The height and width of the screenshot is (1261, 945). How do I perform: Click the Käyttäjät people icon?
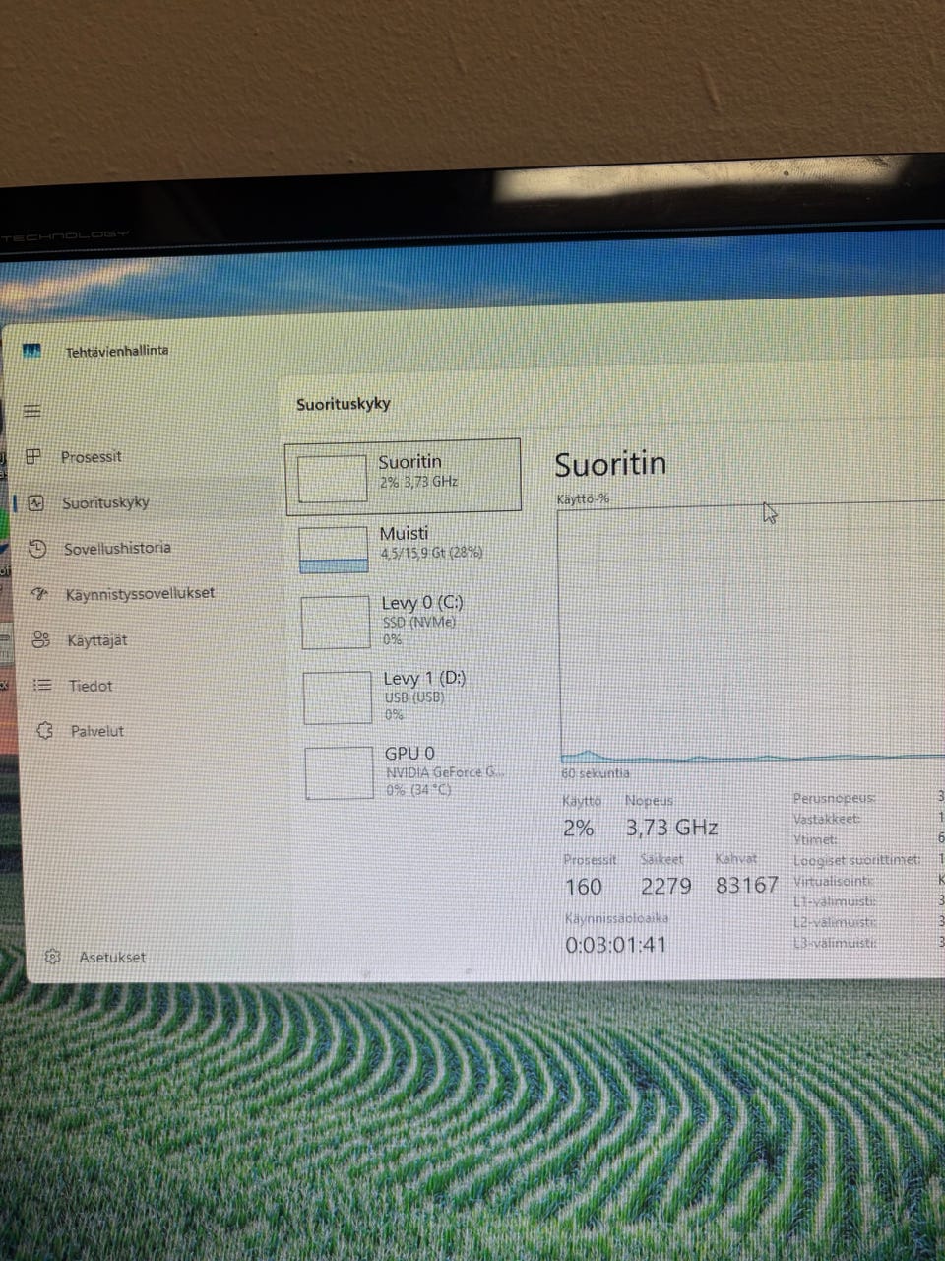pyautogui.click(x=40, y=639)
